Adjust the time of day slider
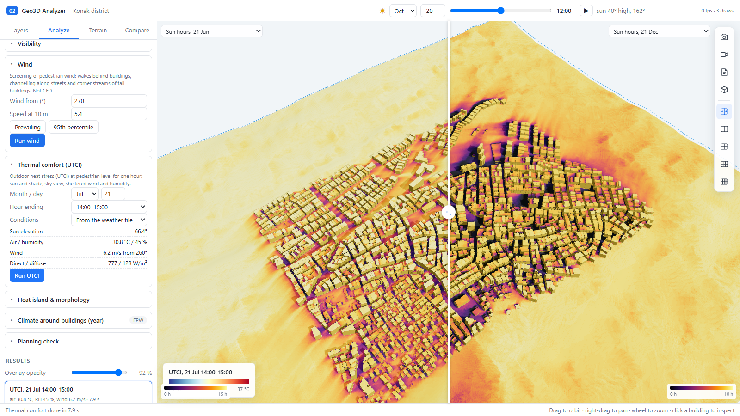Screen dimensions: 740x416 click(x=500, y=11)
